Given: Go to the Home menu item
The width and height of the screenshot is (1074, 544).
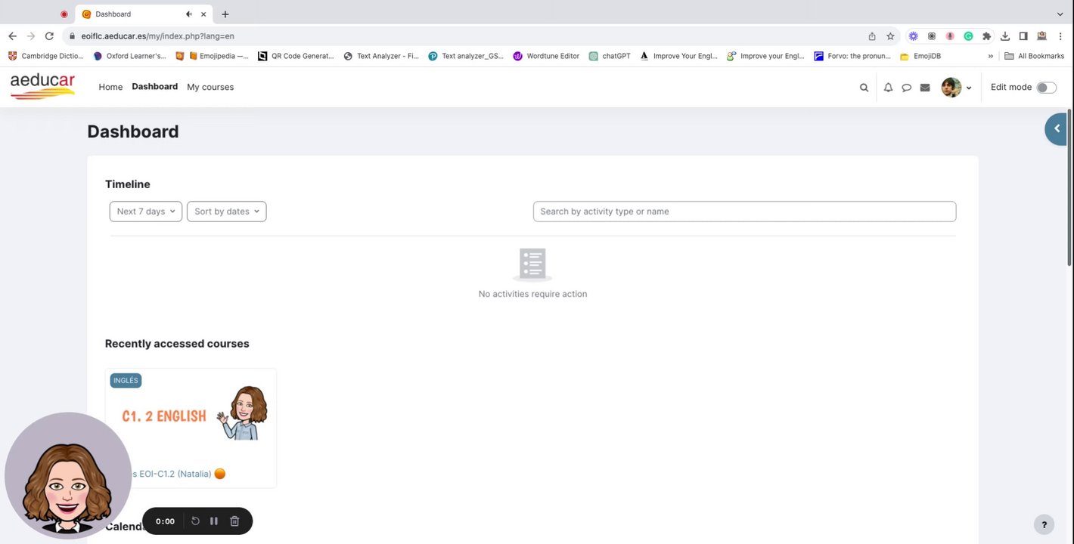Looking at the screenshot, I should pos(110,87).
